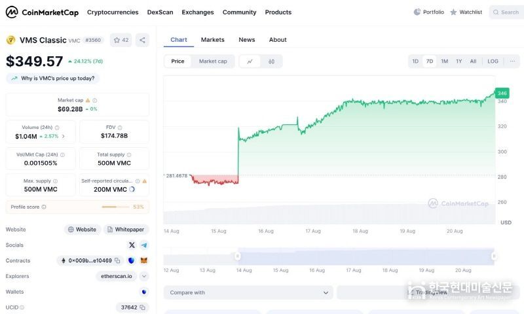Open the Telegram social link

pos(144,245)
